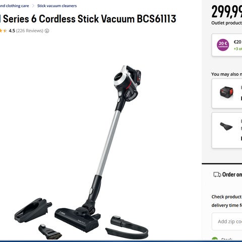Image resolution: width=242 pixels, height=242 pixels.
Task: Click the breadcrumb chevron separator
Action: [33, 6]
